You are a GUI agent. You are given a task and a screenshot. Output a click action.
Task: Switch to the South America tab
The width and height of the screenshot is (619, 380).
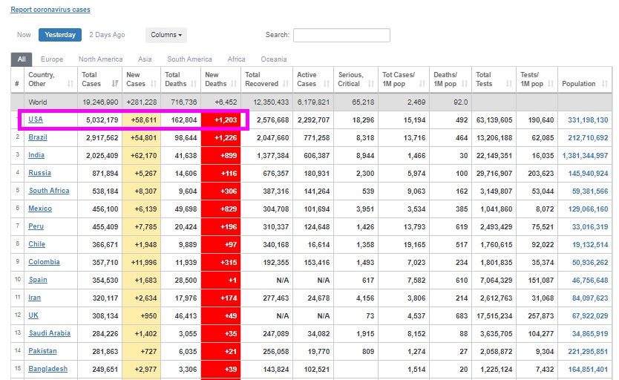click(x=189, y=59)
